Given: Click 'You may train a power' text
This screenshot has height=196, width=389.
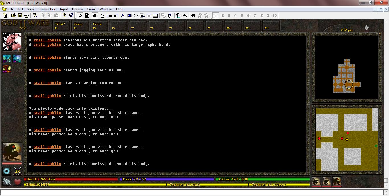Looking at the screenshot, I should pos(269,185).
